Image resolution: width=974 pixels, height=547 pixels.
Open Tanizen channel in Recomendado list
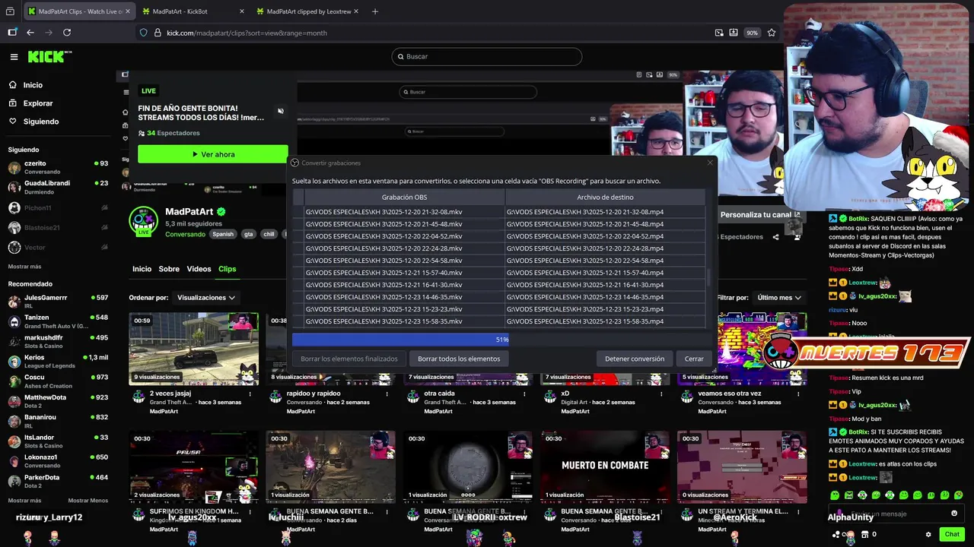pyautogui.click(x=59, y=321)
